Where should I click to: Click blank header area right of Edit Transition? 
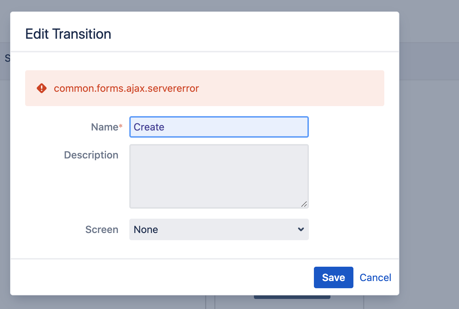[x=251, y=34]
